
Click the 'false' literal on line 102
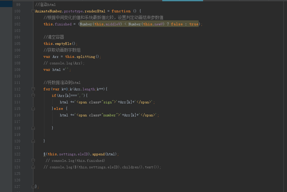[x=177, y=24]
